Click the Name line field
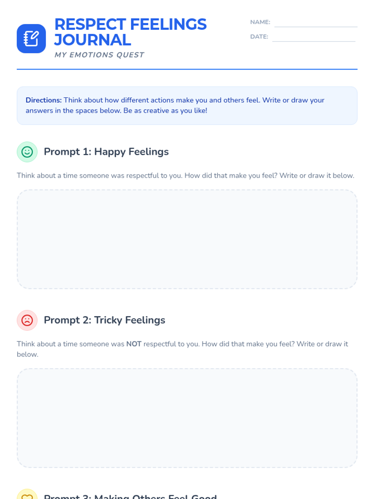Image resolution: width=374 pixels, height=499 pixels. [315, 23]
